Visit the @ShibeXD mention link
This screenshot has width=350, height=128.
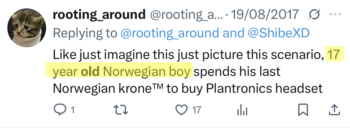[x=278, y=33]
